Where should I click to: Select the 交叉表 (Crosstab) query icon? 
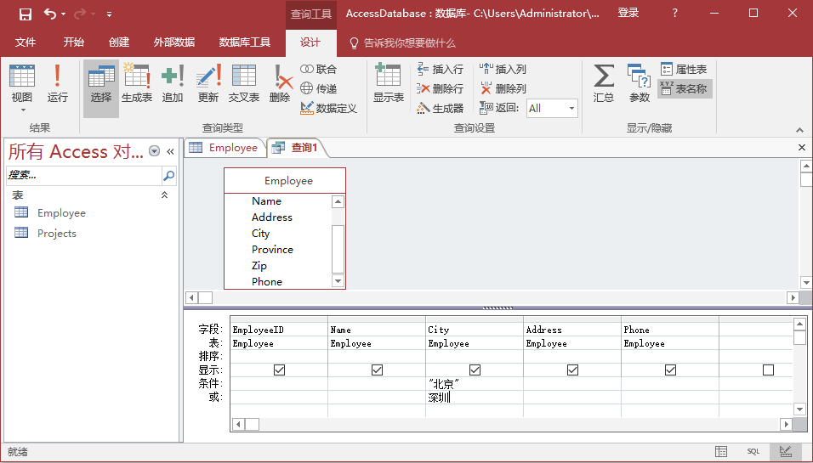tap(244, 83)
